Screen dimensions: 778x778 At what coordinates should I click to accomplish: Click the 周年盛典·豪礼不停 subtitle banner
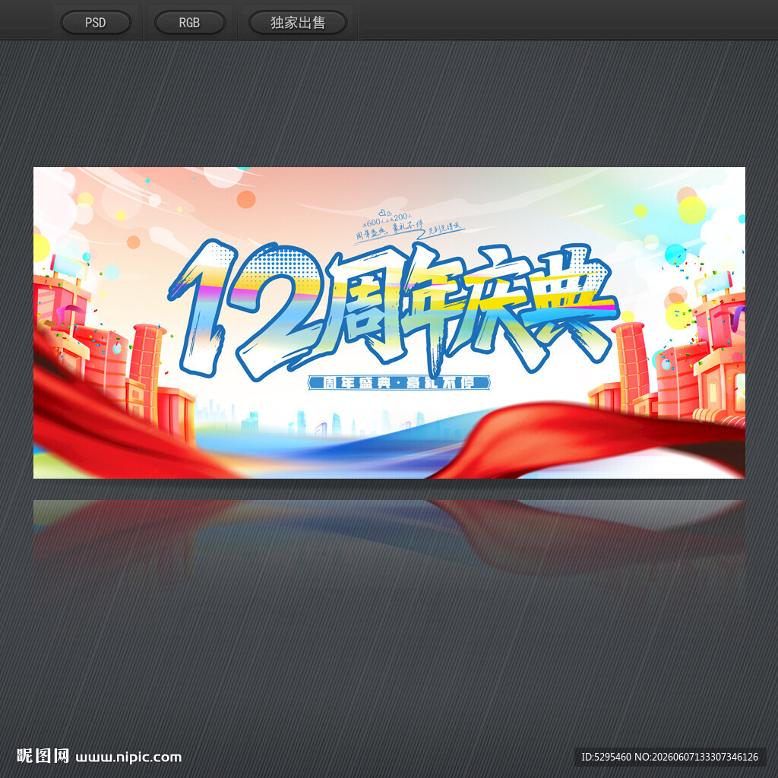tap(399, 383)
